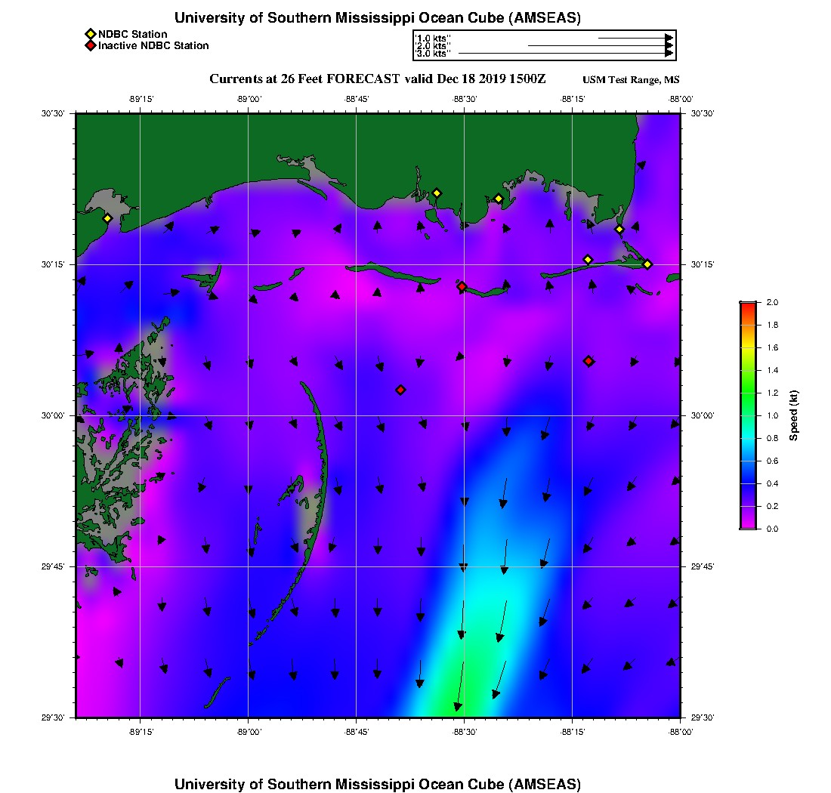The width and height of the screenshot is (831, 793).
Task: Click the red Inactive NDBC Station legend diamond
Action: (x=90, y=46)
